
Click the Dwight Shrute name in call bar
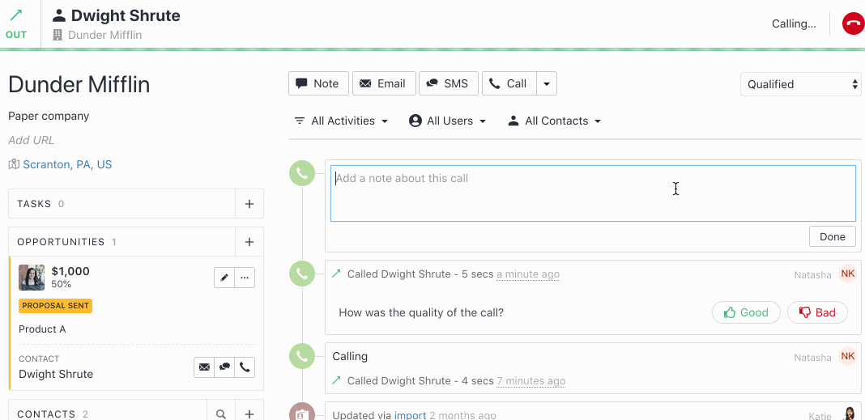(x=126, y=15)
